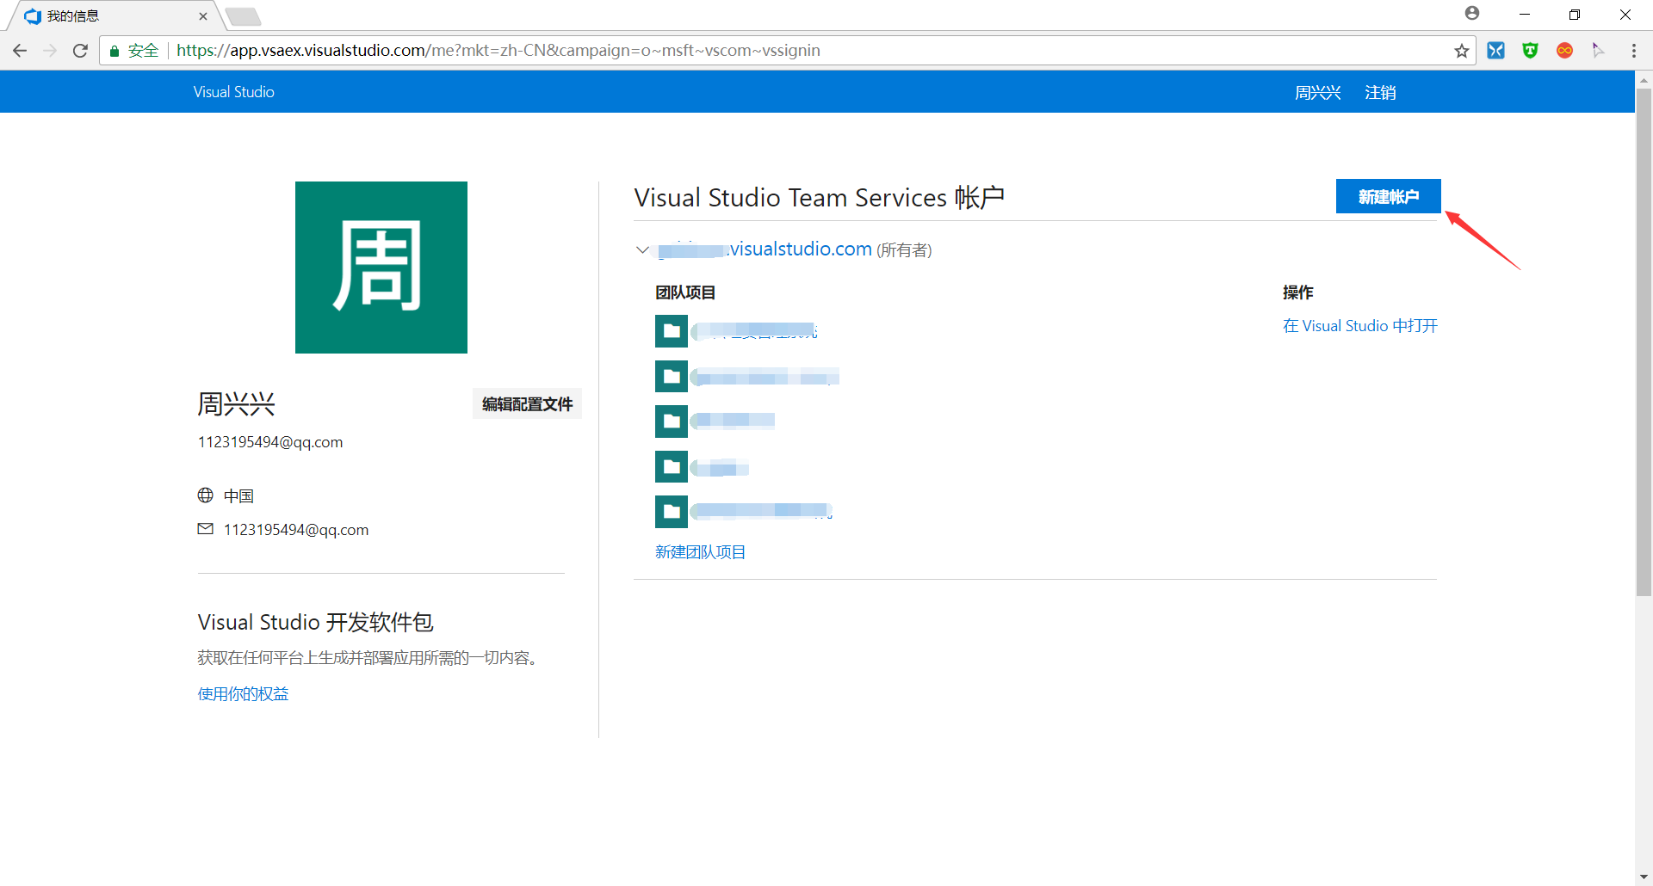Minimize the browser window
Screen dimensions: 1653x886
click(1524, 15)
